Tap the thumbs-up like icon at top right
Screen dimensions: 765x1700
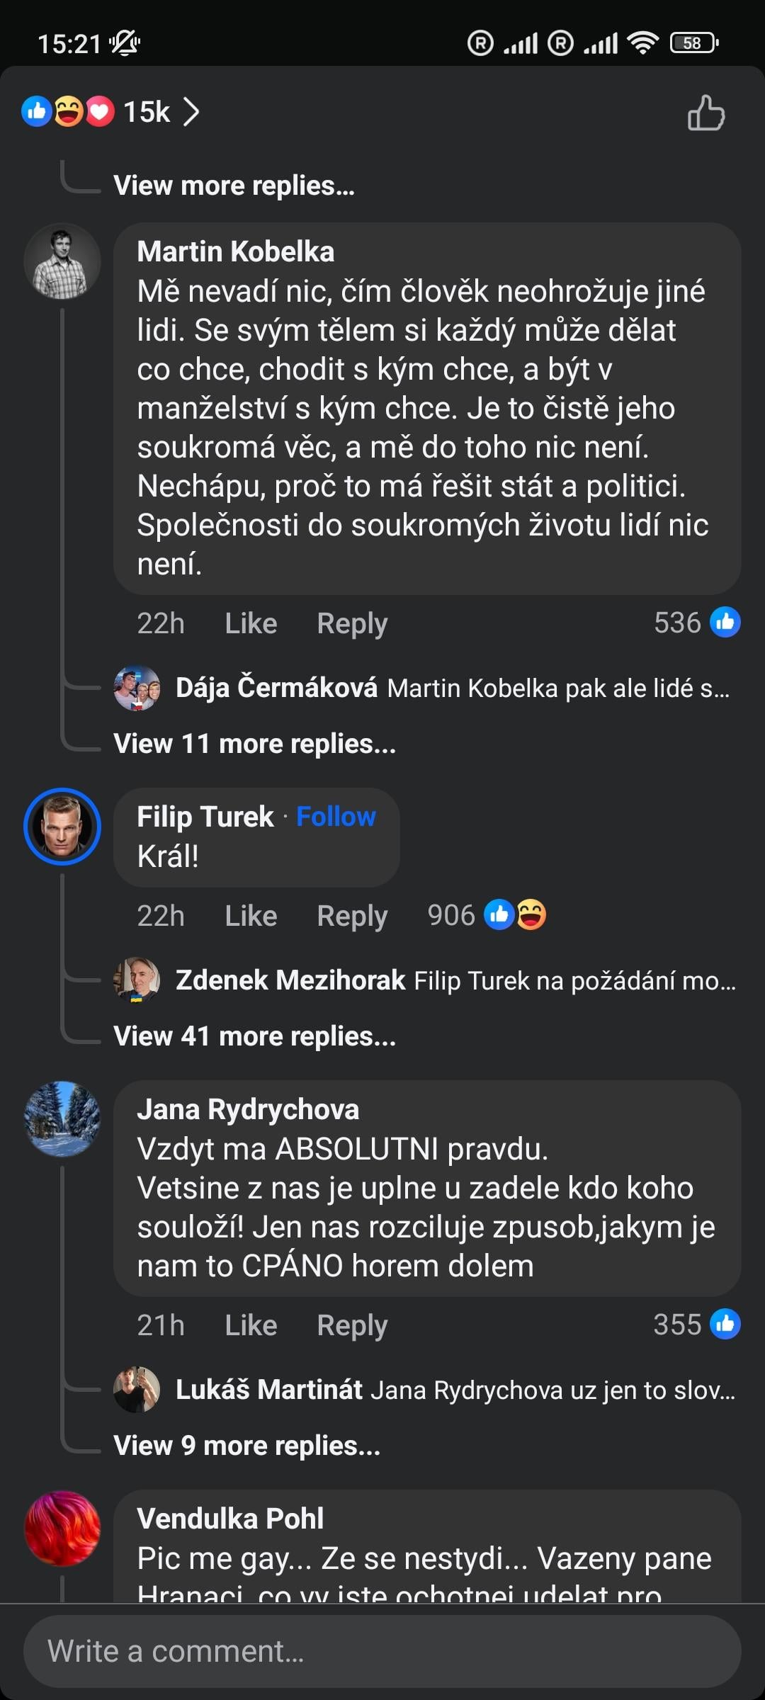706,113
